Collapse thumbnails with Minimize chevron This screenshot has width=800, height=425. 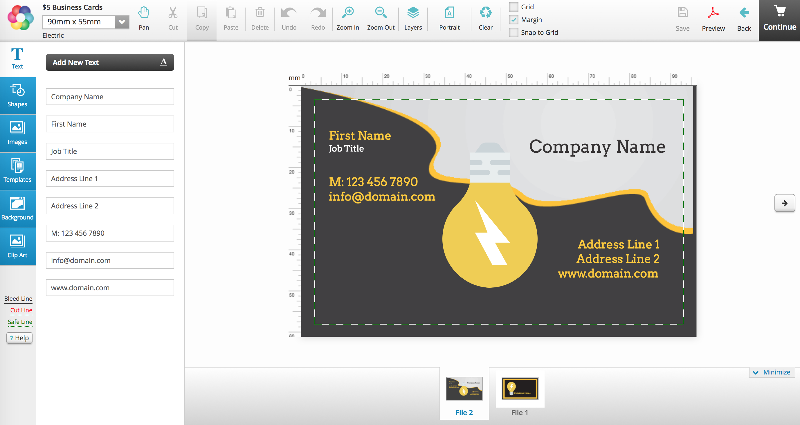click(756, 372)
